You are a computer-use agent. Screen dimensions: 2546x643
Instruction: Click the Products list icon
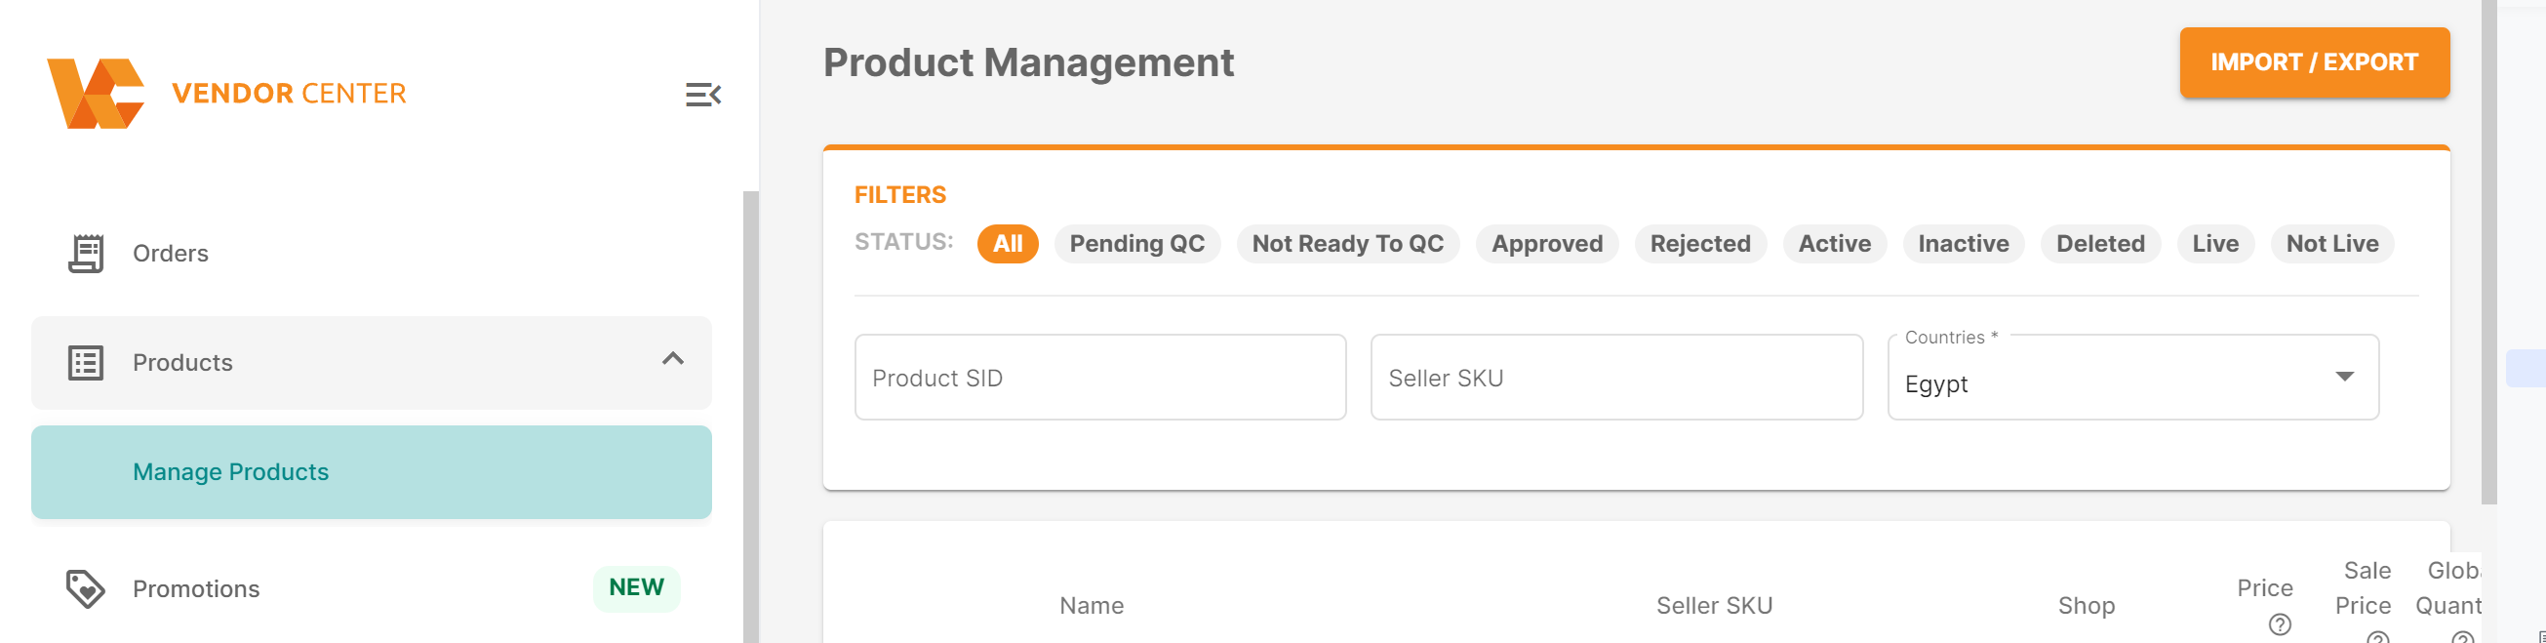(86, 363)
